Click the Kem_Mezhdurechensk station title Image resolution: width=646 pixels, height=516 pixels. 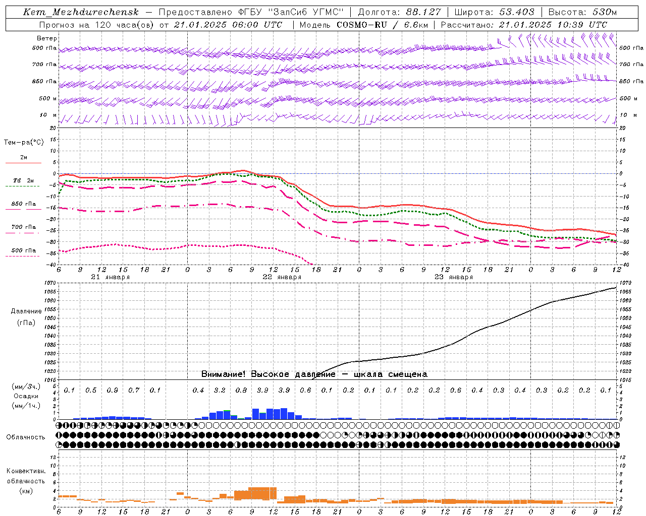81,12
